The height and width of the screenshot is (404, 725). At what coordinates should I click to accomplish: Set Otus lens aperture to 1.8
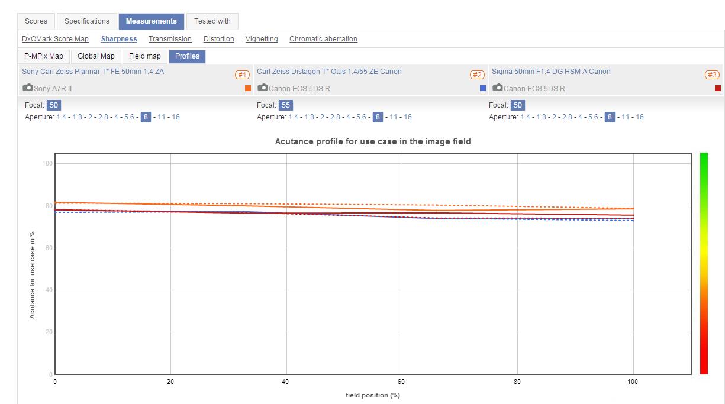click(x=309, y=117)
